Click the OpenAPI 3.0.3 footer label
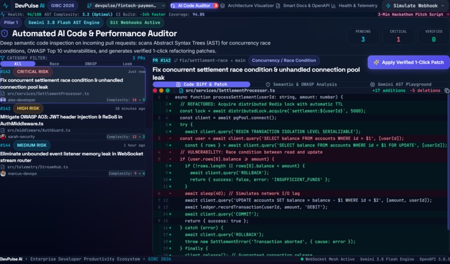This screenshot has height=264, width=450. click(434, 259)
